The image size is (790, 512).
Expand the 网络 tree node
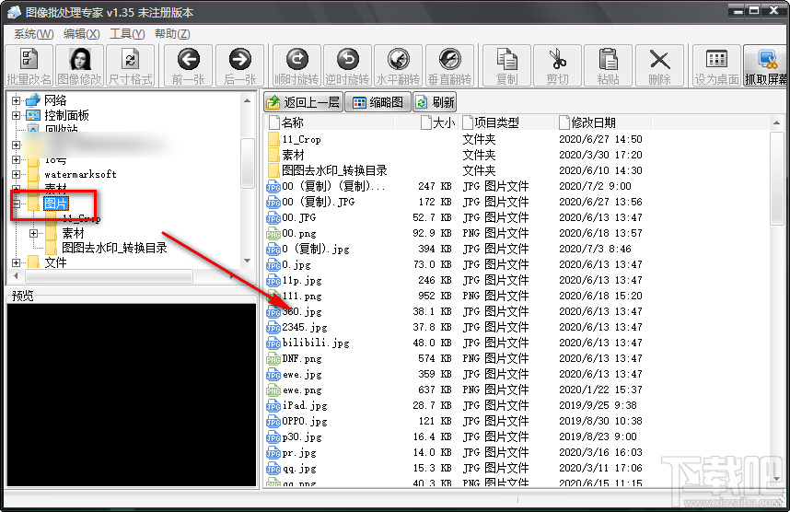pyautogui.click(x=17, y=100)
